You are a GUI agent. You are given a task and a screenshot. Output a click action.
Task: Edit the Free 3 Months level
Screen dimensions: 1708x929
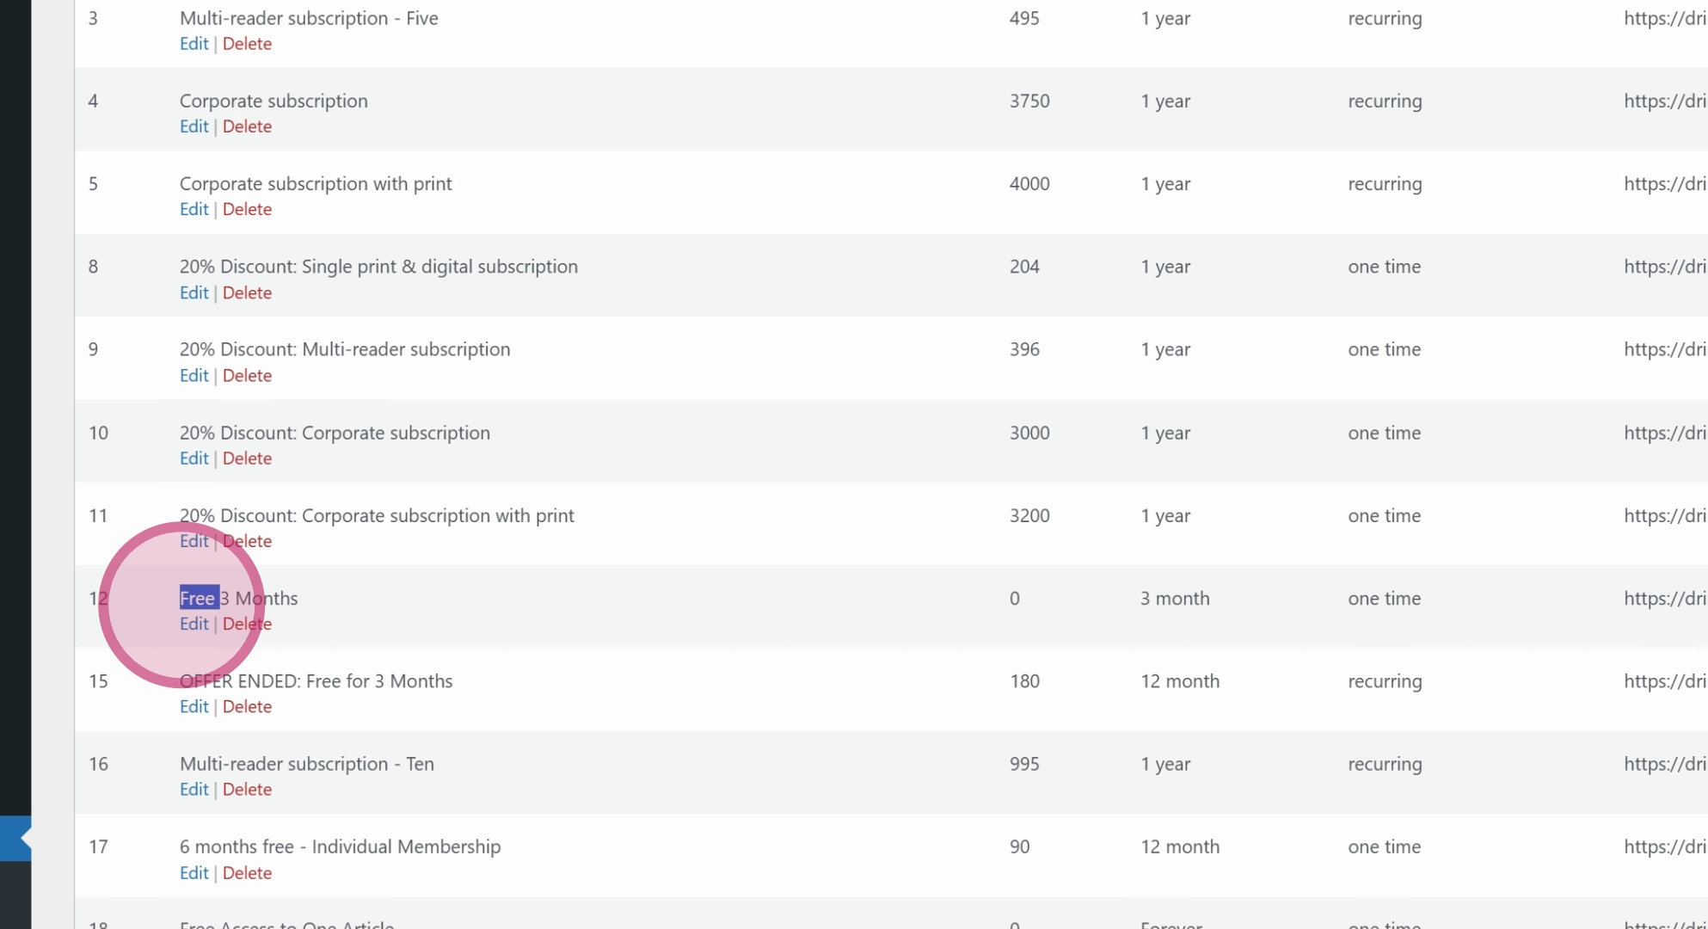click(194, 624)
